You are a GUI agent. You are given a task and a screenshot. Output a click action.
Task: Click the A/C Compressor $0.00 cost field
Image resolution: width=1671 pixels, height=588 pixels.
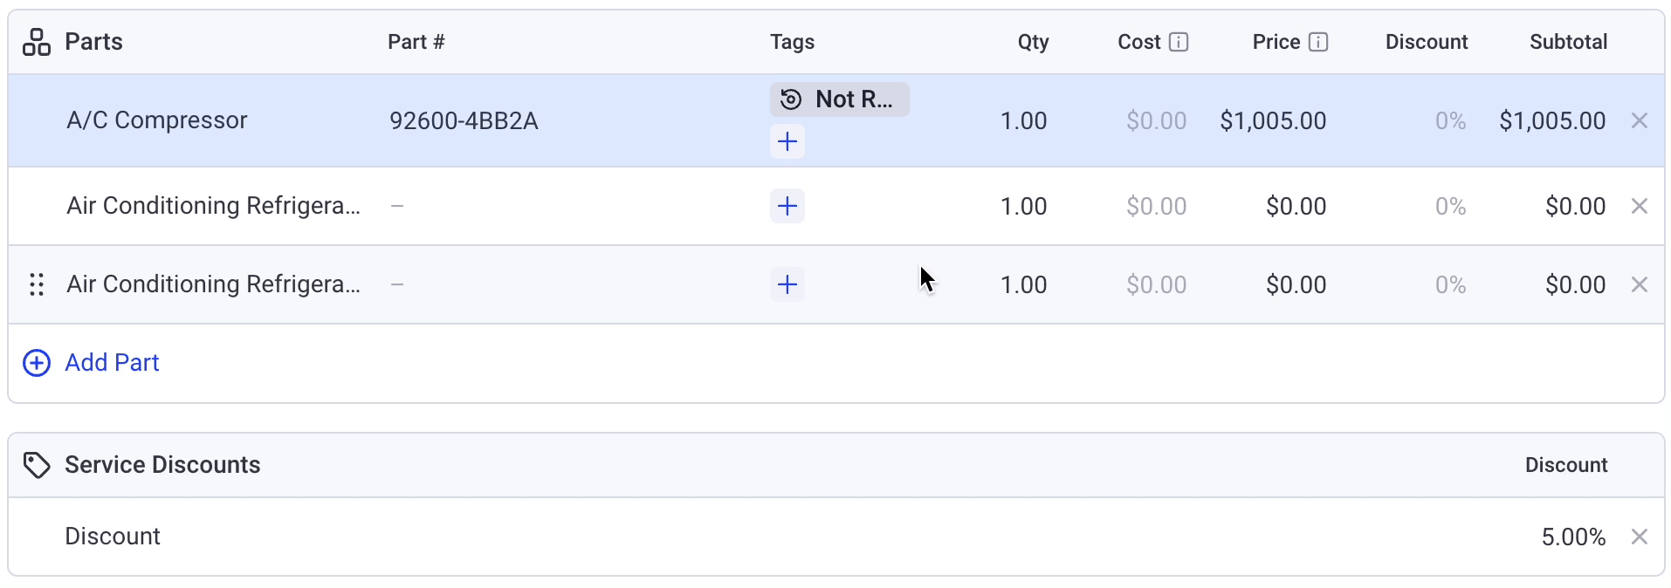coord(1156,120)
